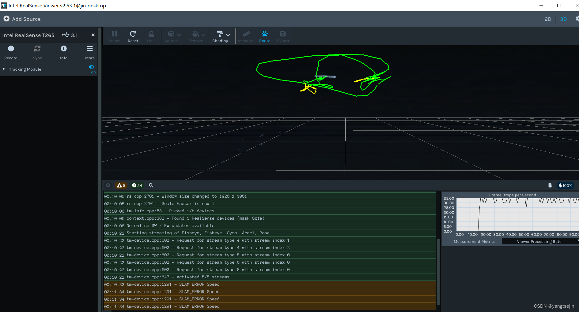Open viewer settings gear
Screen dimensions: 579x312
point(577,19)
